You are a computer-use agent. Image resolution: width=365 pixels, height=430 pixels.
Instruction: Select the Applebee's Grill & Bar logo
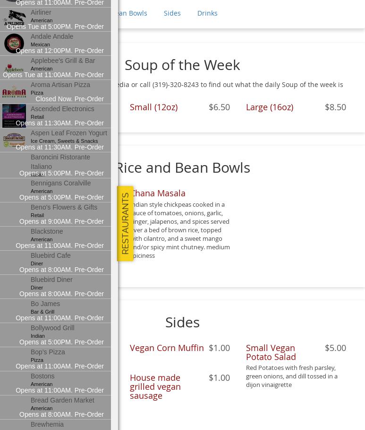[x=14, y=68]
